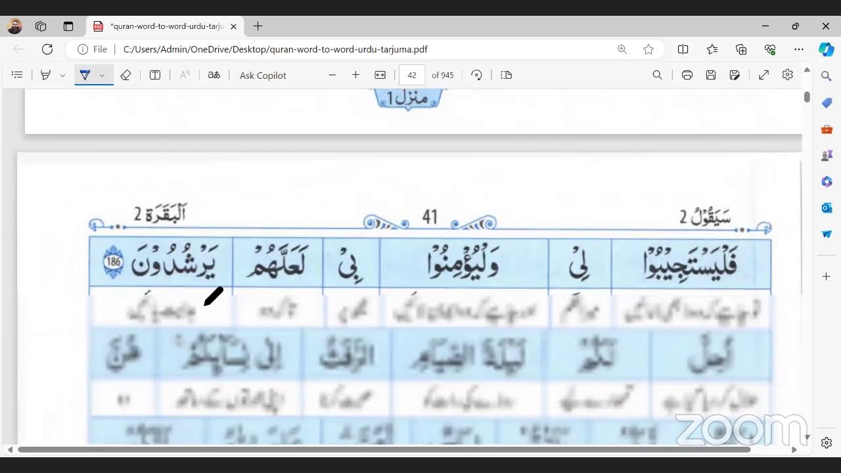This screenshot has height=473, width=841.
Task: Edit the page number field 42
Action: pos(412,75)
